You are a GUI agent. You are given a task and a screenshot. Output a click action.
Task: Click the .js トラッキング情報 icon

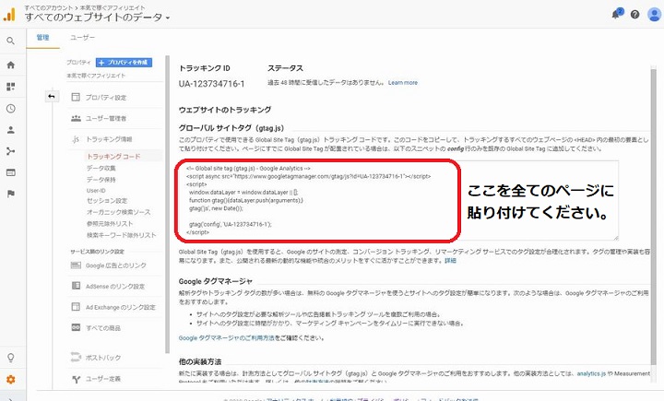pyautogui.click(x=76, y=139)
